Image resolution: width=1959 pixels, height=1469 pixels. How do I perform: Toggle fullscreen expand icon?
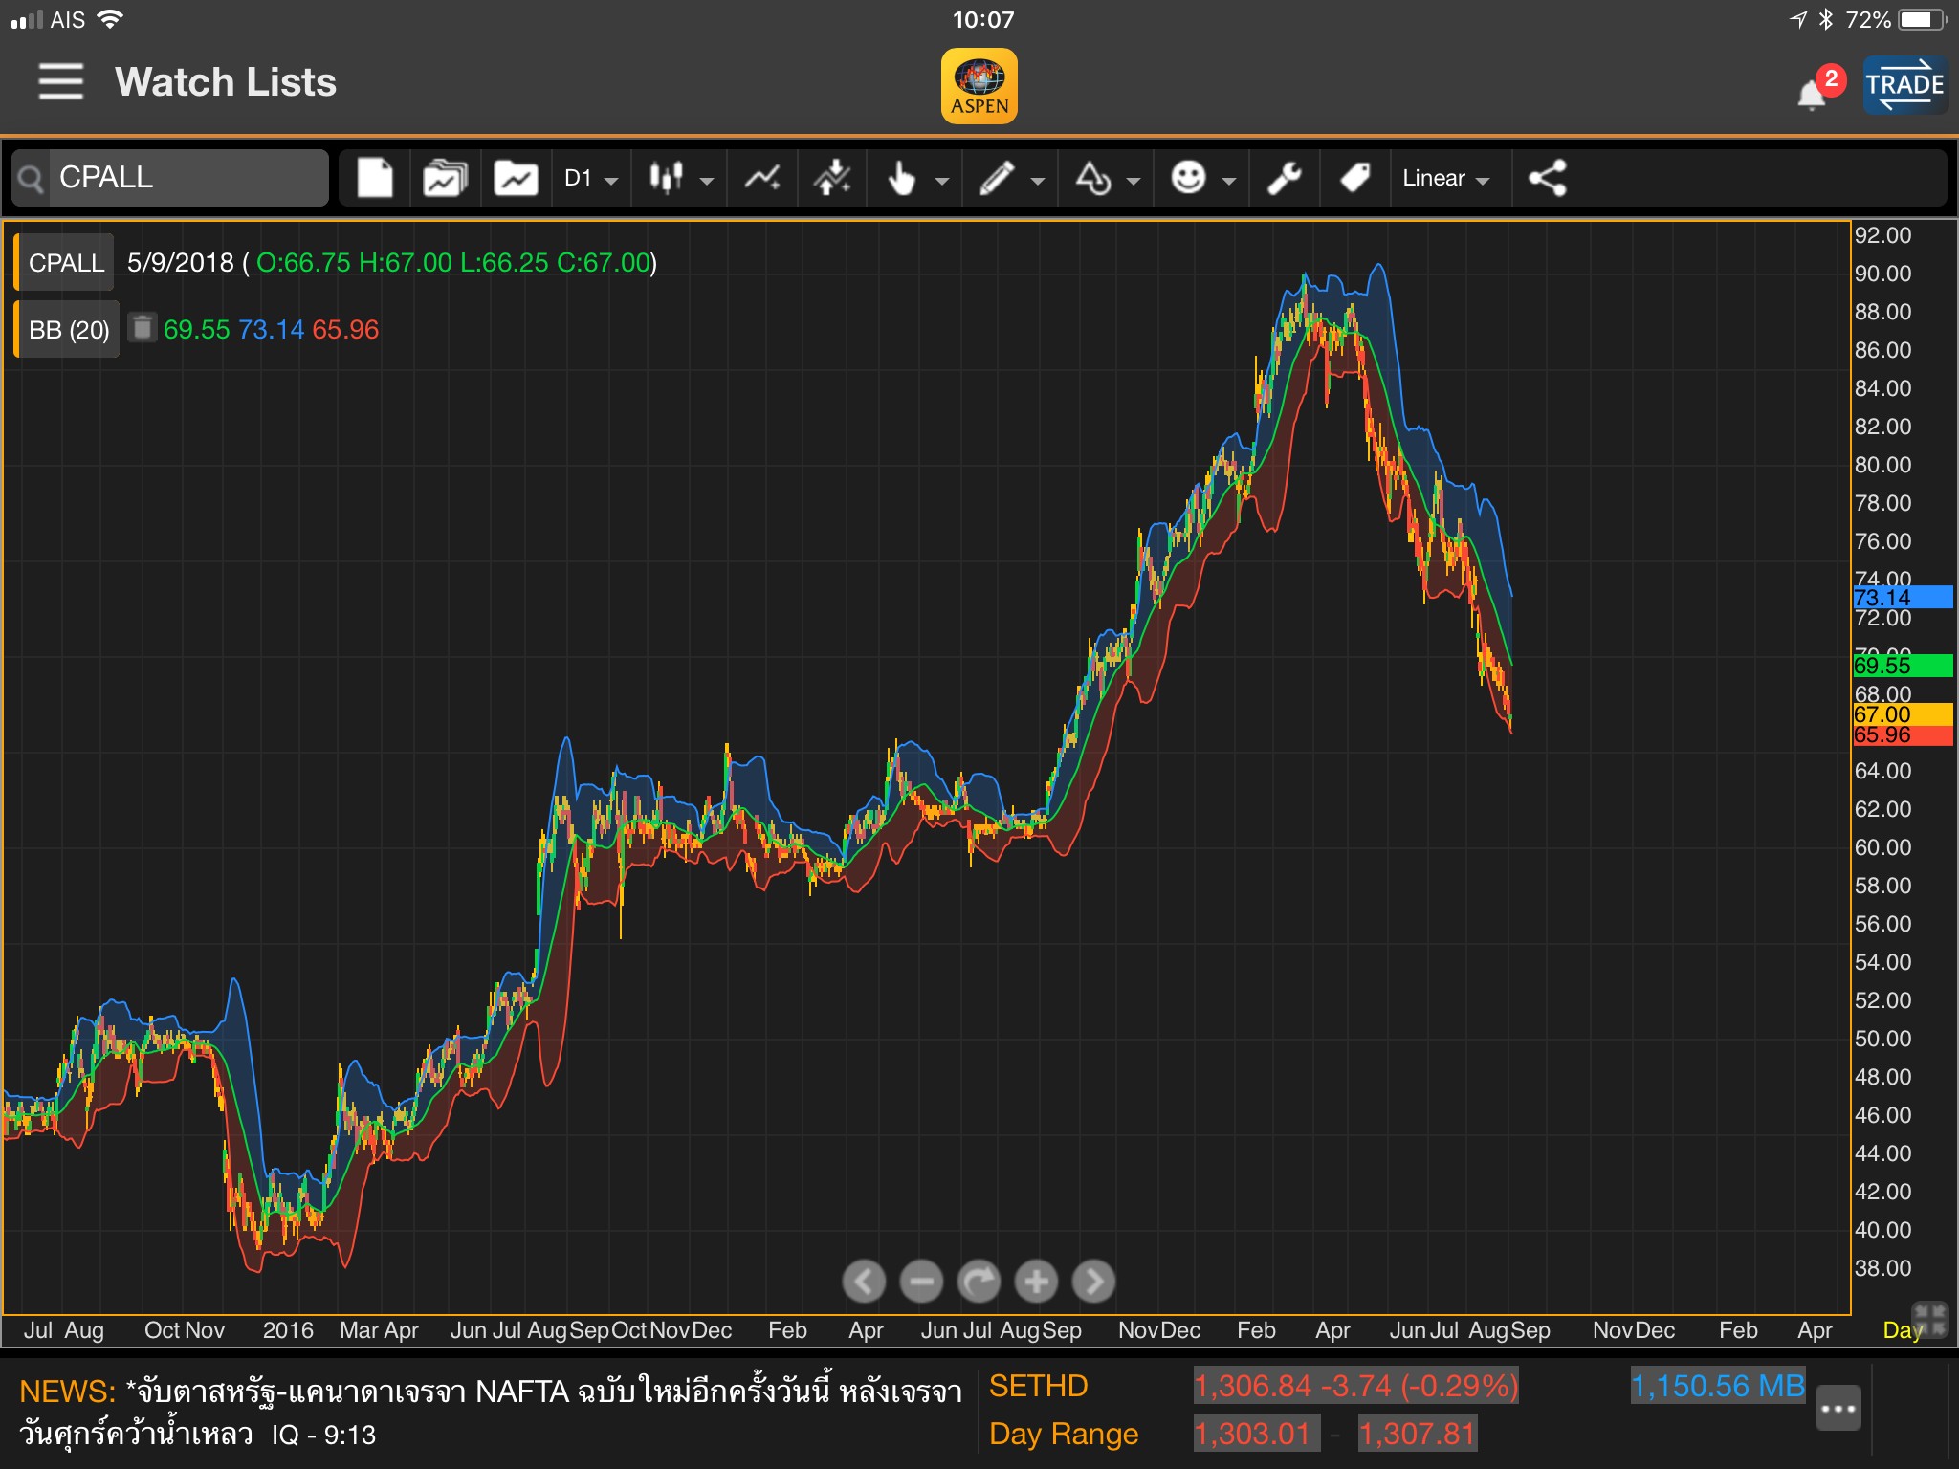coord(1929,1319)
